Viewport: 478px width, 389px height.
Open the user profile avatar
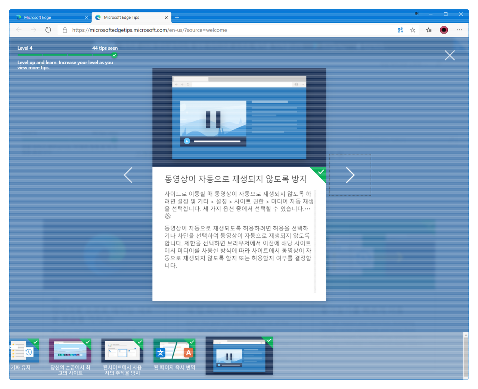(x=444, y=30)
